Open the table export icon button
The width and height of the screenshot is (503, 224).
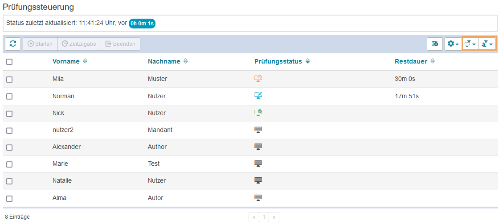pyautogui.click(x=435, y=44)
